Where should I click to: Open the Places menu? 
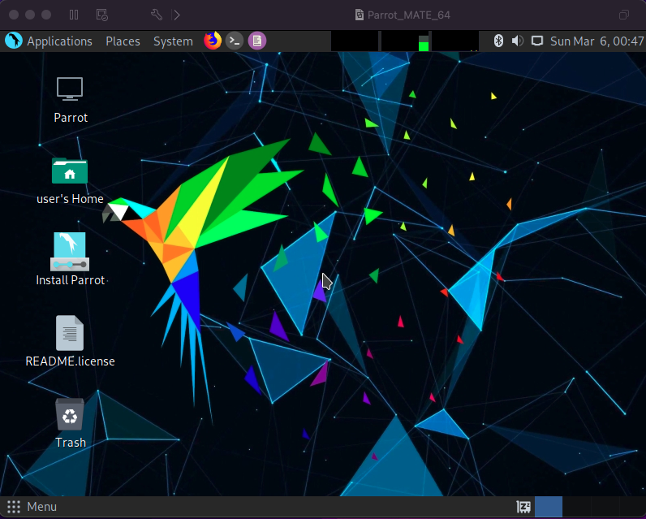click(x=123, y=41)
